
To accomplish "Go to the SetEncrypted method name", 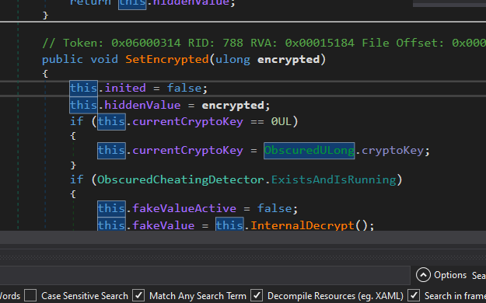I will click(x=167, y=59).
